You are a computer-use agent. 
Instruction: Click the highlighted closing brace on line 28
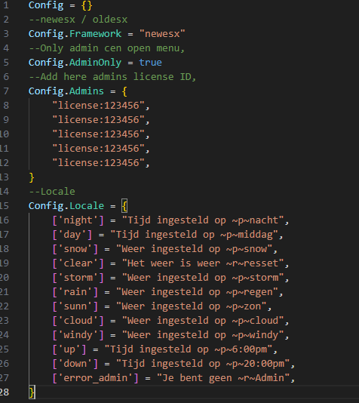[x=32, y=392]
